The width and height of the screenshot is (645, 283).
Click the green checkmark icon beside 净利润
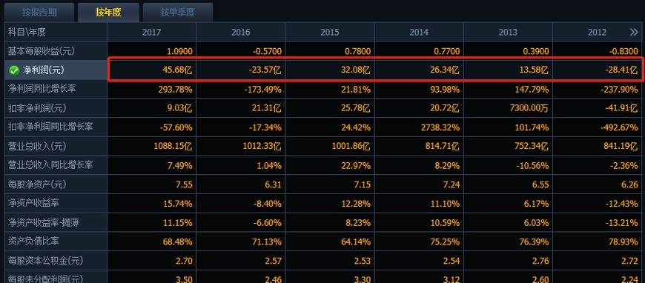click(x=14, y=71)
